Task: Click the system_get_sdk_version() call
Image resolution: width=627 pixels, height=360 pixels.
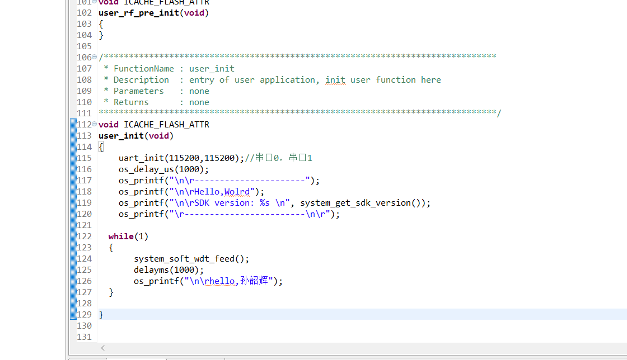Action: coord(363,203)
